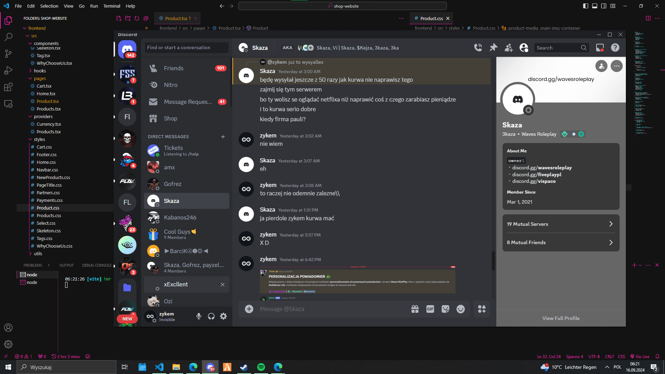Open Discord inbox icon
This screenshot has height=374, width=665.
point(600,48)
